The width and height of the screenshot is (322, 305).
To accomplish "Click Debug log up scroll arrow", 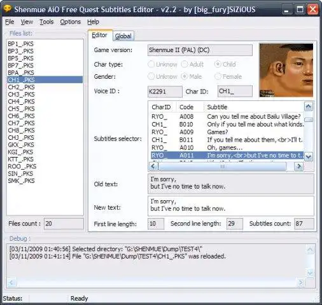I will [x=310, y=249].
